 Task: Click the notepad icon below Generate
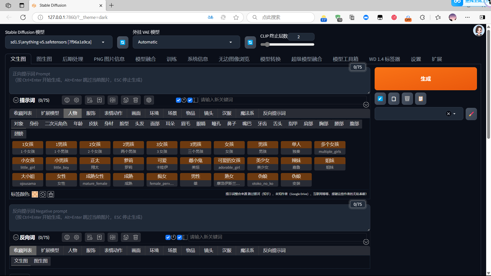[394, 99]
